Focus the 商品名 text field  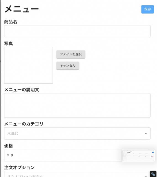coord(77,31)
